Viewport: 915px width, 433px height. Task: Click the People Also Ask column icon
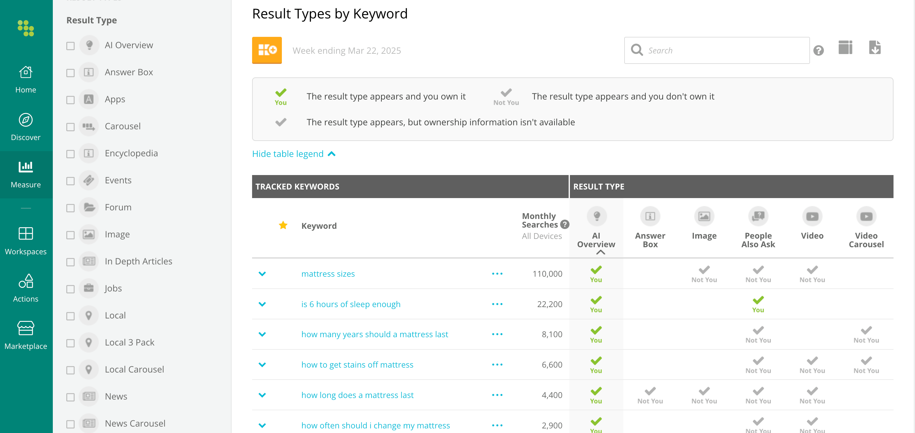pos(758,216)
